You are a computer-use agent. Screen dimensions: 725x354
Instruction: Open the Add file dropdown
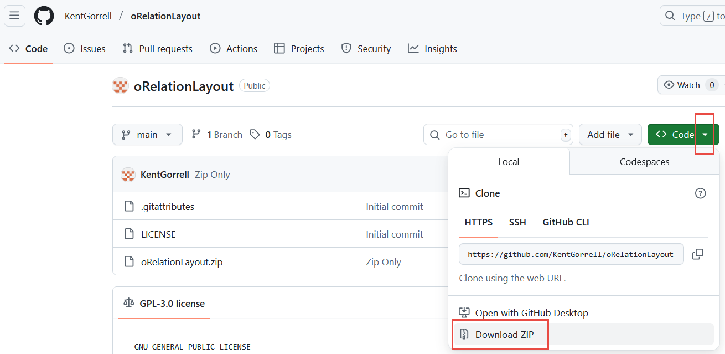pyautogui.click(x=610, y=135)
